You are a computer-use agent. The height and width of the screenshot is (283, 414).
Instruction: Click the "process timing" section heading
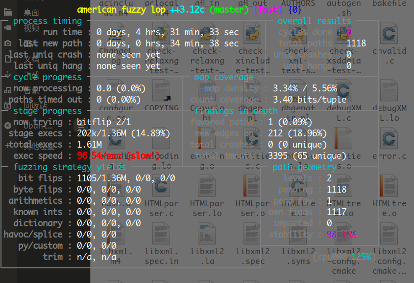[48, 21]
